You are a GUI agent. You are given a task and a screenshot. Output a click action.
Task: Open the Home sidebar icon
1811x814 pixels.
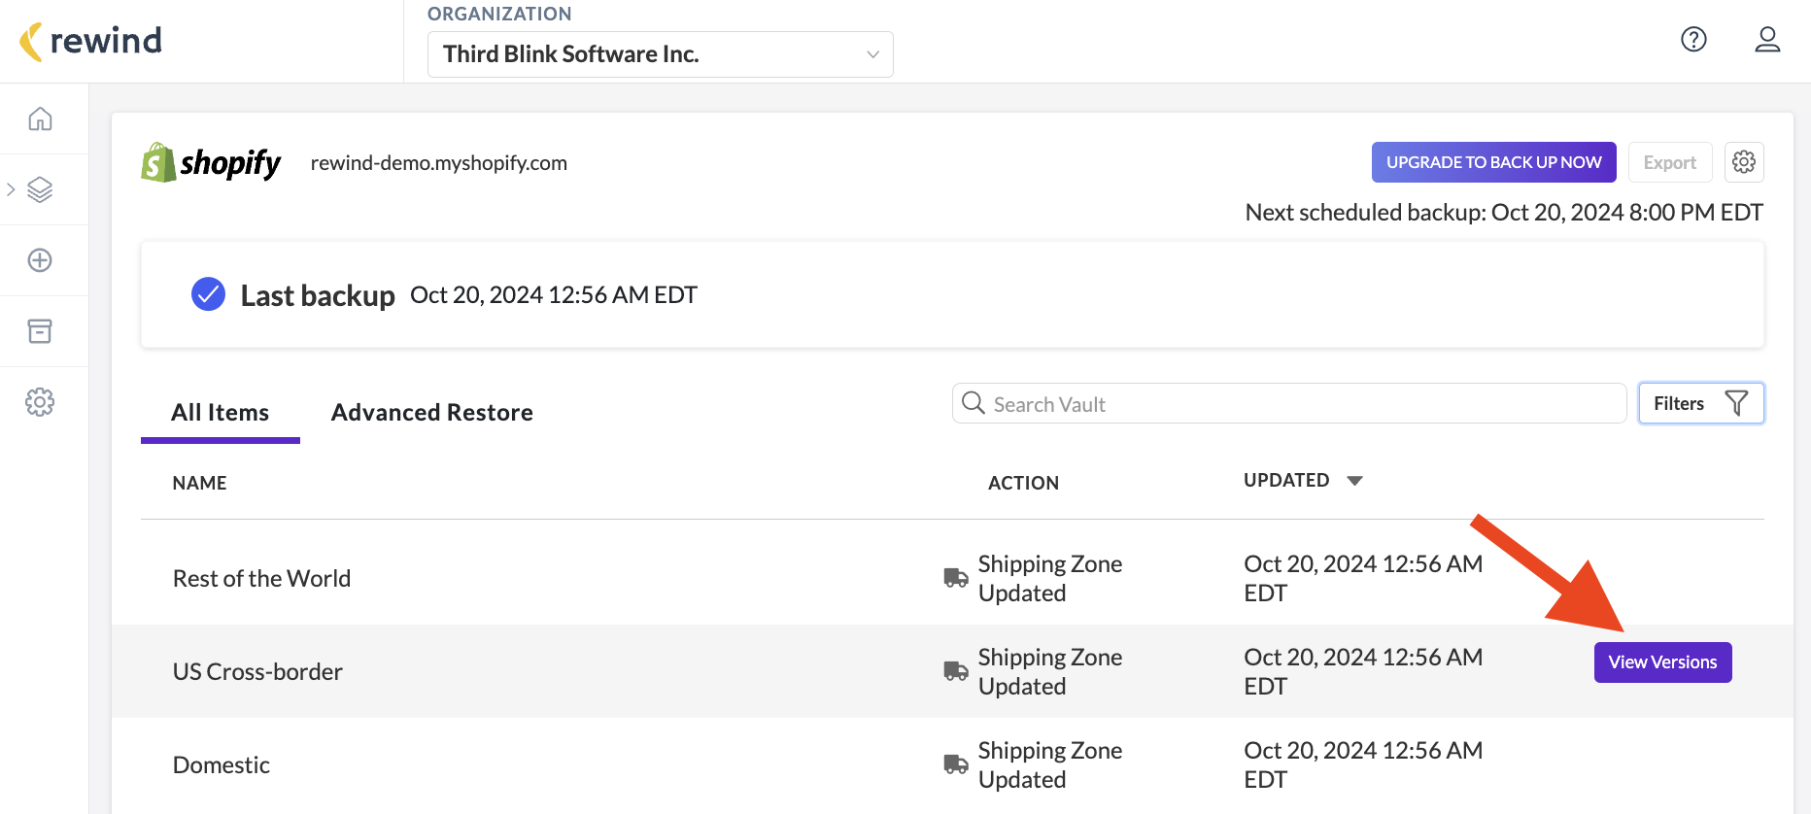pos(40,119)
